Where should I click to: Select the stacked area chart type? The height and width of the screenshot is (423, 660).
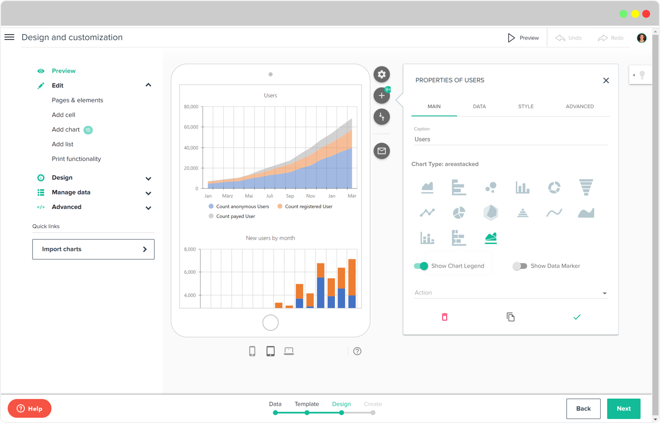tap(491, 238)
